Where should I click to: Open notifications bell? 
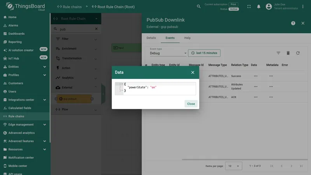(x=259, y=7)
